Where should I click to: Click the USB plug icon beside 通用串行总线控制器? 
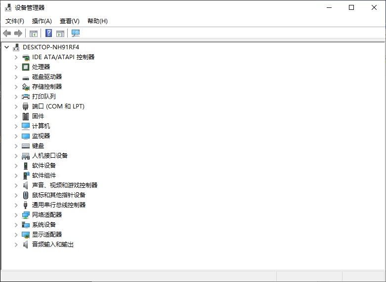tap(25, 205)
